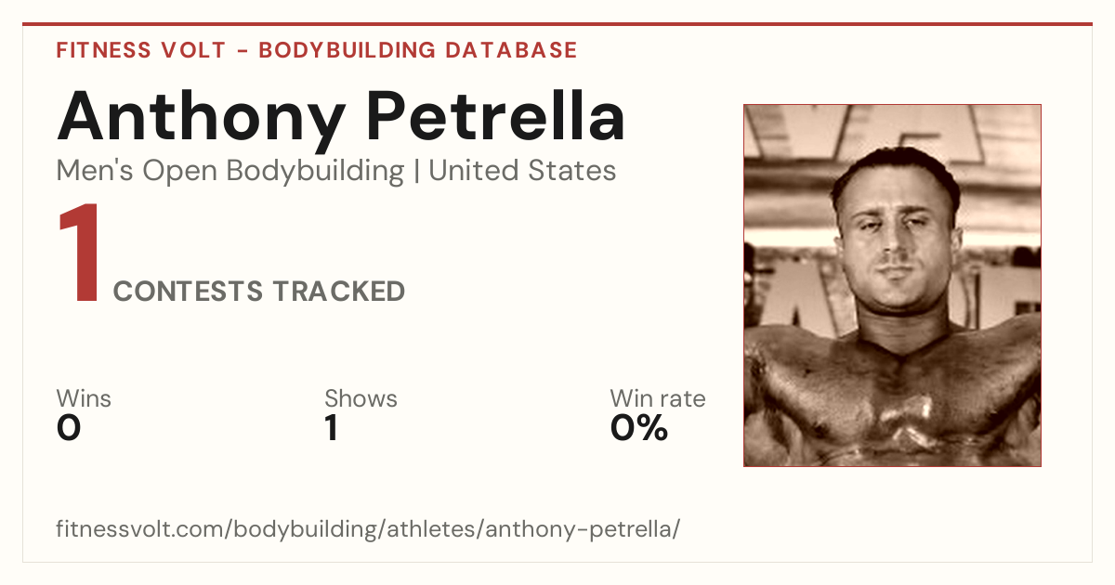Viewport: 1115px width, 585px height.
Task: Select the word TRACKED in the heading
Action: pos(338,292)
